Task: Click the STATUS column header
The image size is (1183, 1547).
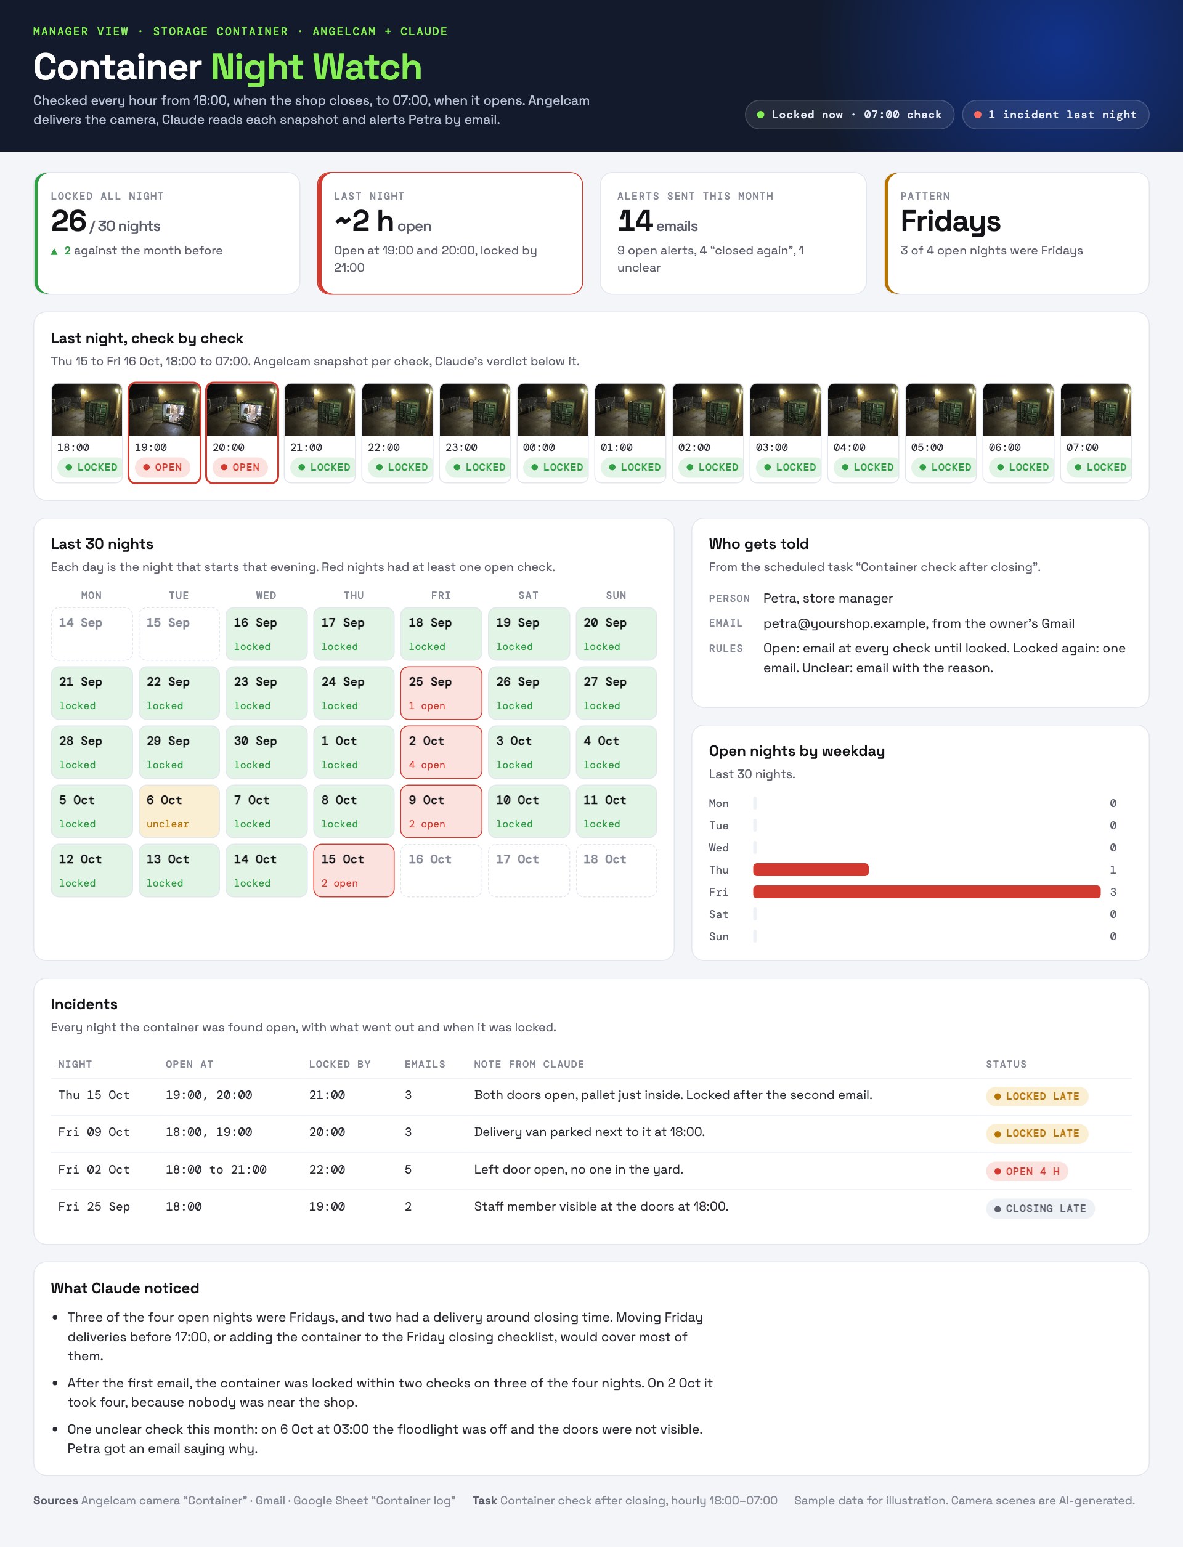Action: coord(1006,1064)
